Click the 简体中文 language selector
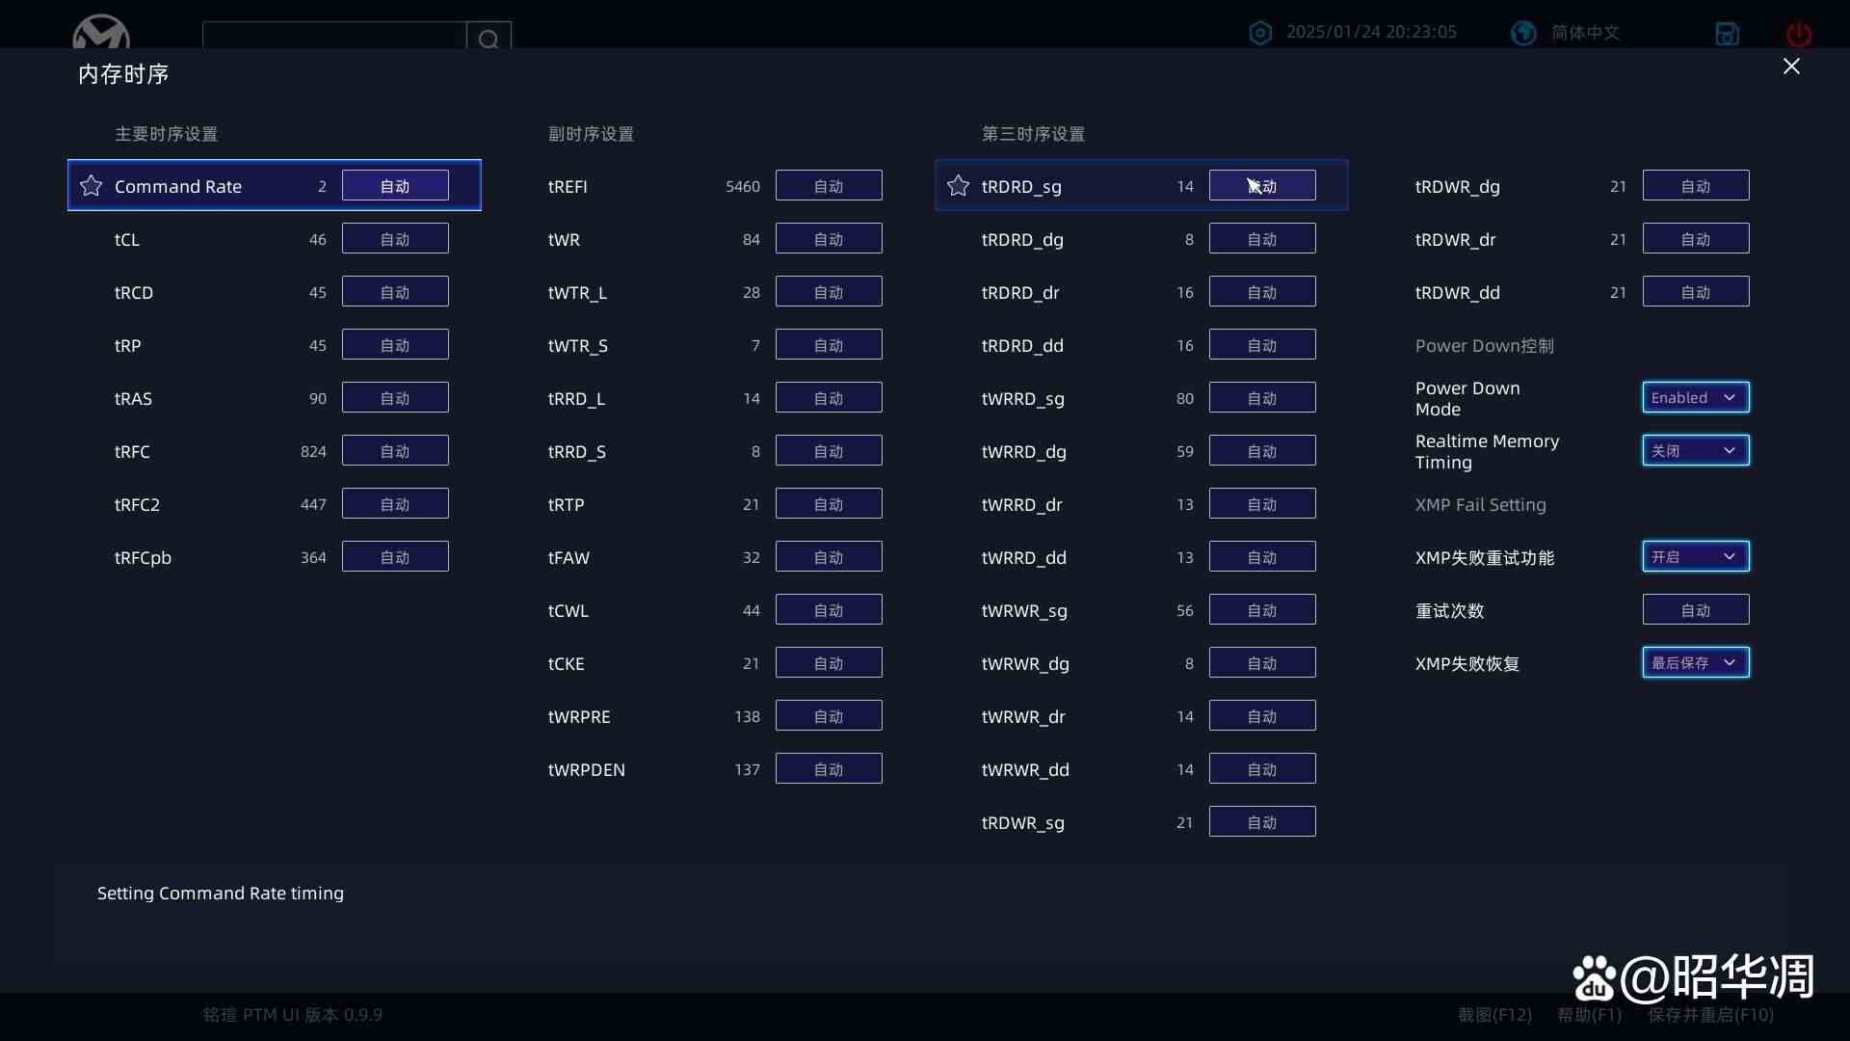This screenshot has width=1850, height=1041. (x=1585, y=33)
